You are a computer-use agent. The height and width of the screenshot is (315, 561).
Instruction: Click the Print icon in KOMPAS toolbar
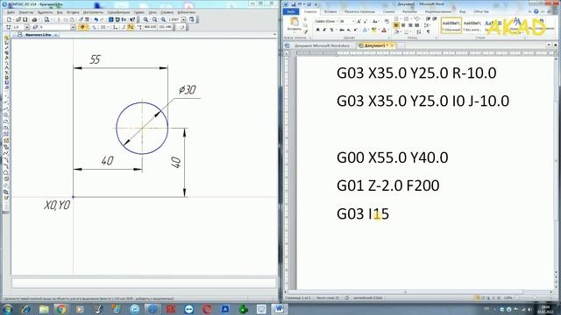point(34,19)
